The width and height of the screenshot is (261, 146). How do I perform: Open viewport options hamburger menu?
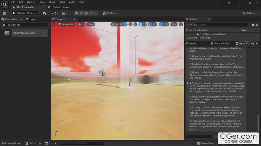point(54,24)
